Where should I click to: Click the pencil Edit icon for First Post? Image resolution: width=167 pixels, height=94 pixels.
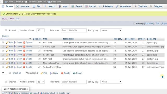click(7, 43)
